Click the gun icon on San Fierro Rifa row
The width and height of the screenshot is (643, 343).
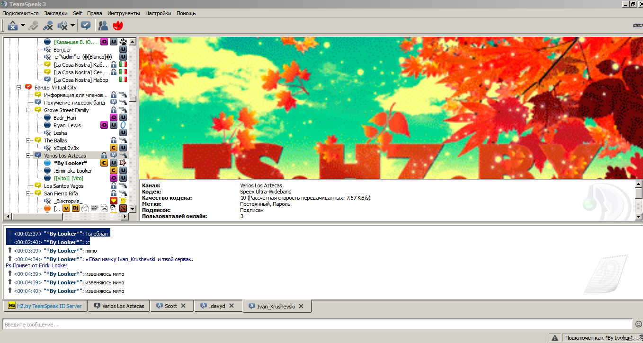coord(123,193)
